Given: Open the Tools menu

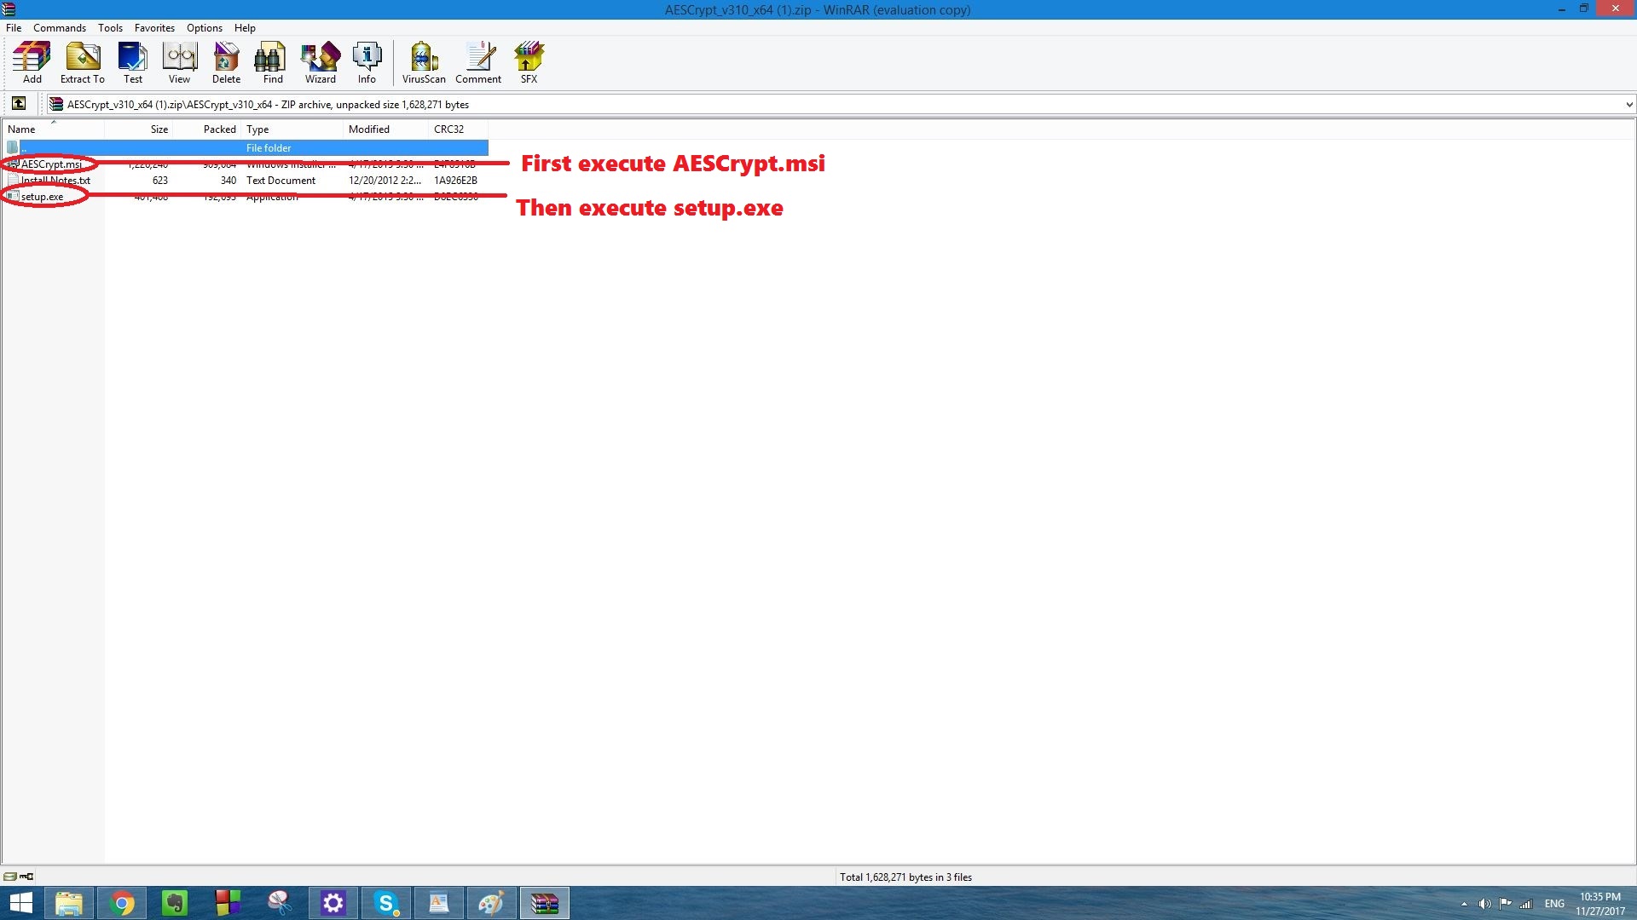Looking at the screenshot, I should (x=110, y=27).
